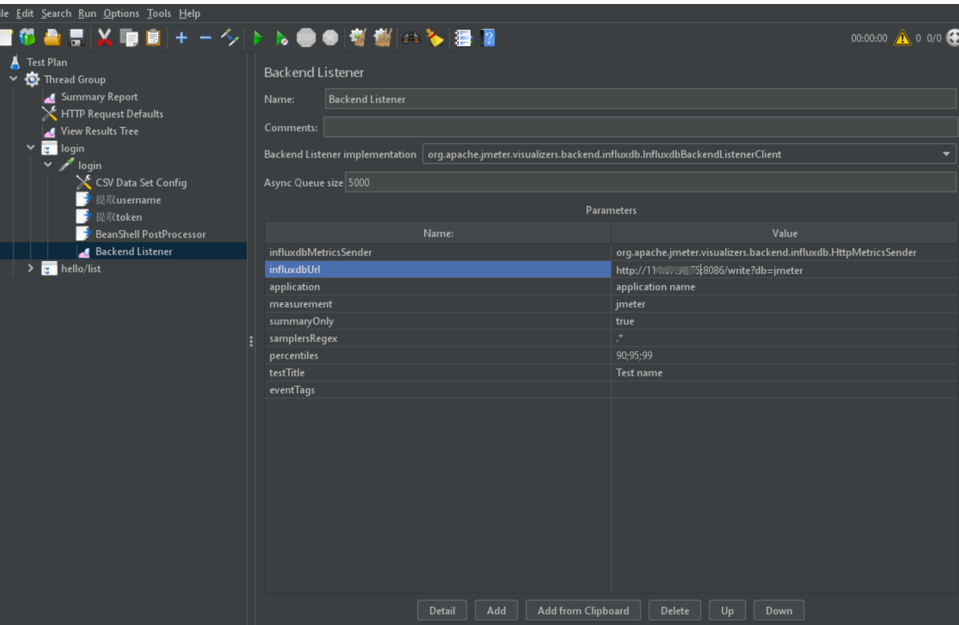
Task: Click the Toggle enable/disable icon
Action: point(229,38)
